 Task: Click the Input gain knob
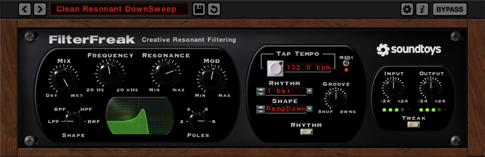[393, 87]
